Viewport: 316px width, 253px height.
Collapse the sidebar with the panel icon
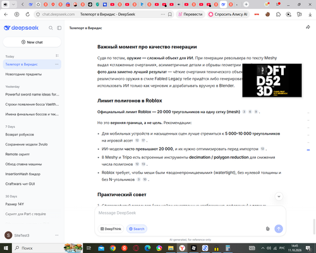point(59,28)
